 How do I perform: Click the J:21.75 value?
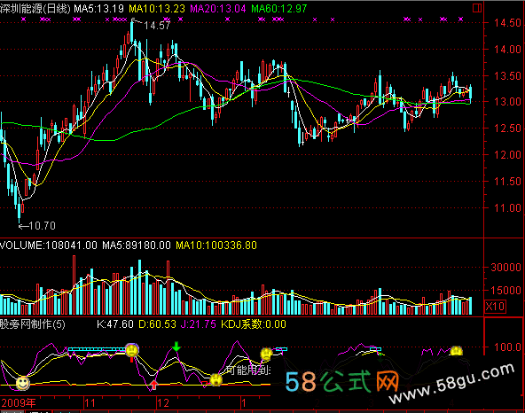[x=199, y=324]
